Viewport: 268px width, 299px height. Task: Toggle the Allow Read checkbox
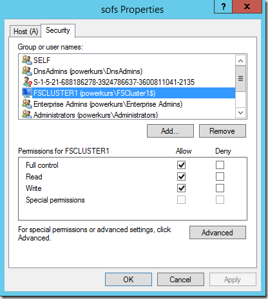(181, 177)
